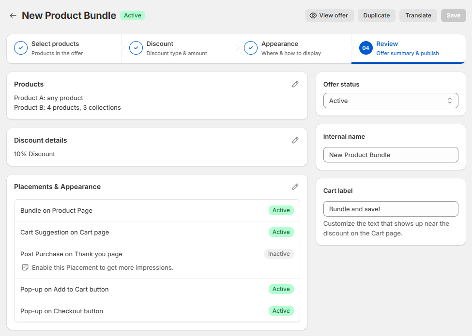Click the pencil edit icon for Discount details

295,140
